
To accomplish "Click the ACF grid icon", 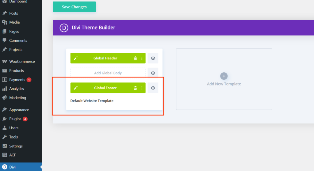I will coord(4,155).
